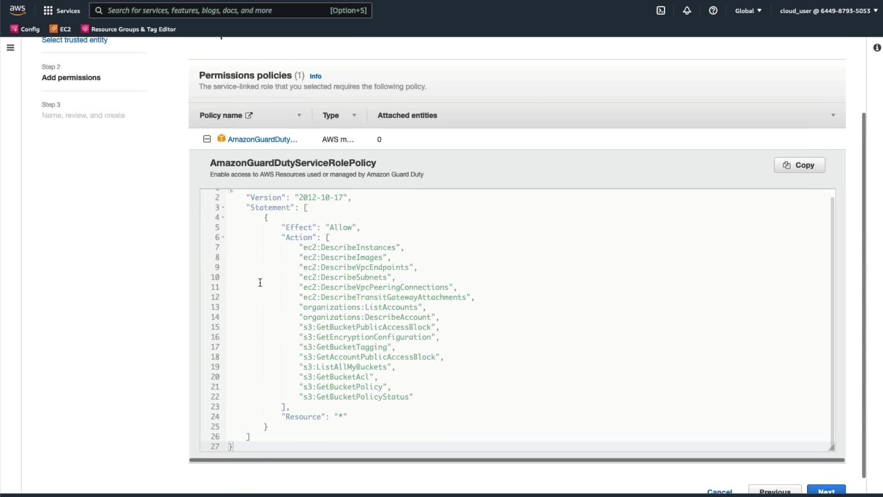Open Resource Groups & Tag Editor shortcut
The image size is (883, 497).
pyautogui.click(x=128, y=29)
